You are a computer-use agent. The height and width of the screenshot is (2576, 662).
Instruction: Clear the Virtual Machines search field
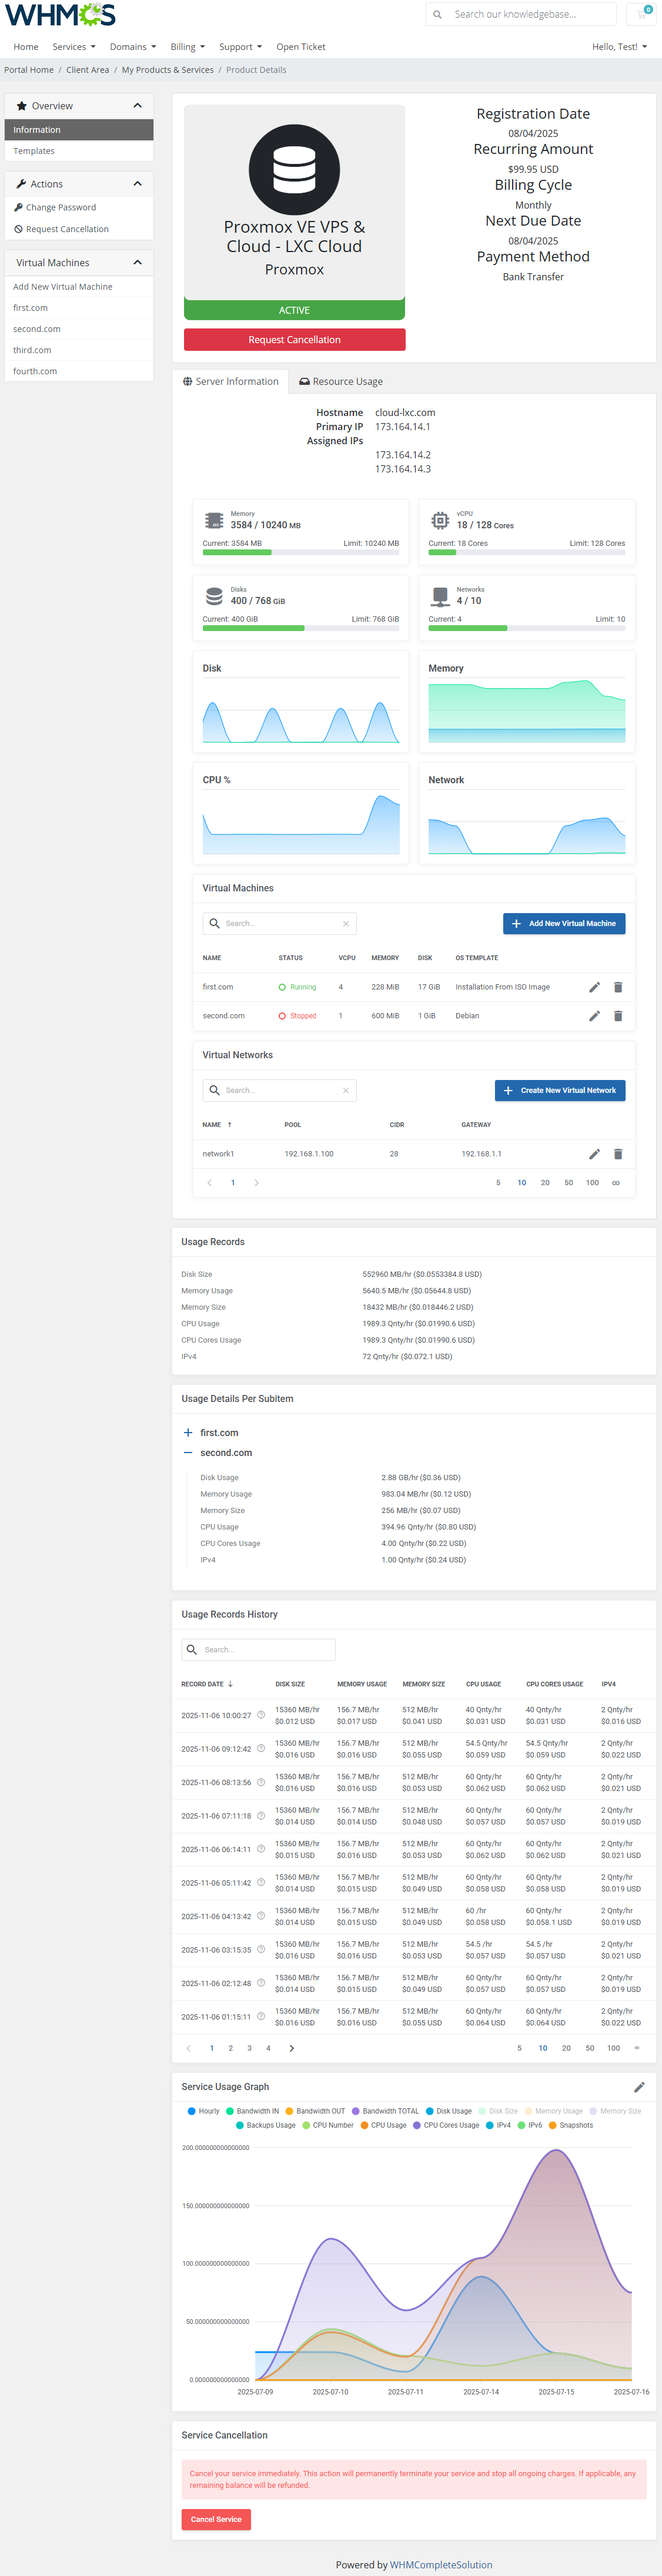click(x=346, y=924)
